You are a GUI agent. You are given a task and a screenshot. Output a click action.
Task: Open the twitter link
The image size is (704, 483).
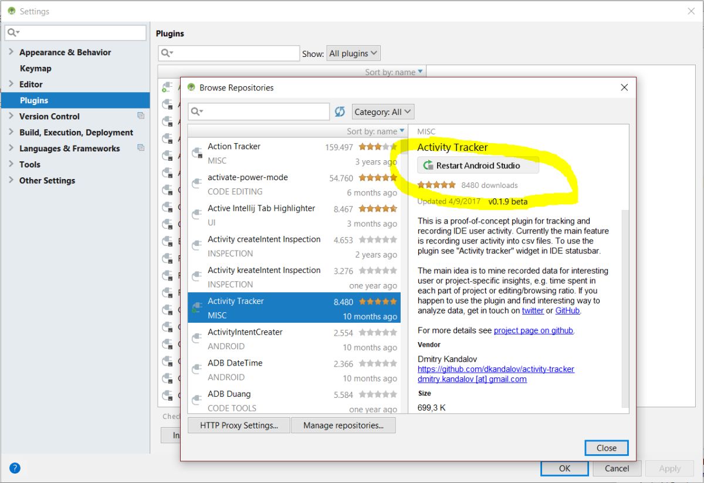click(x=533, y=310)
